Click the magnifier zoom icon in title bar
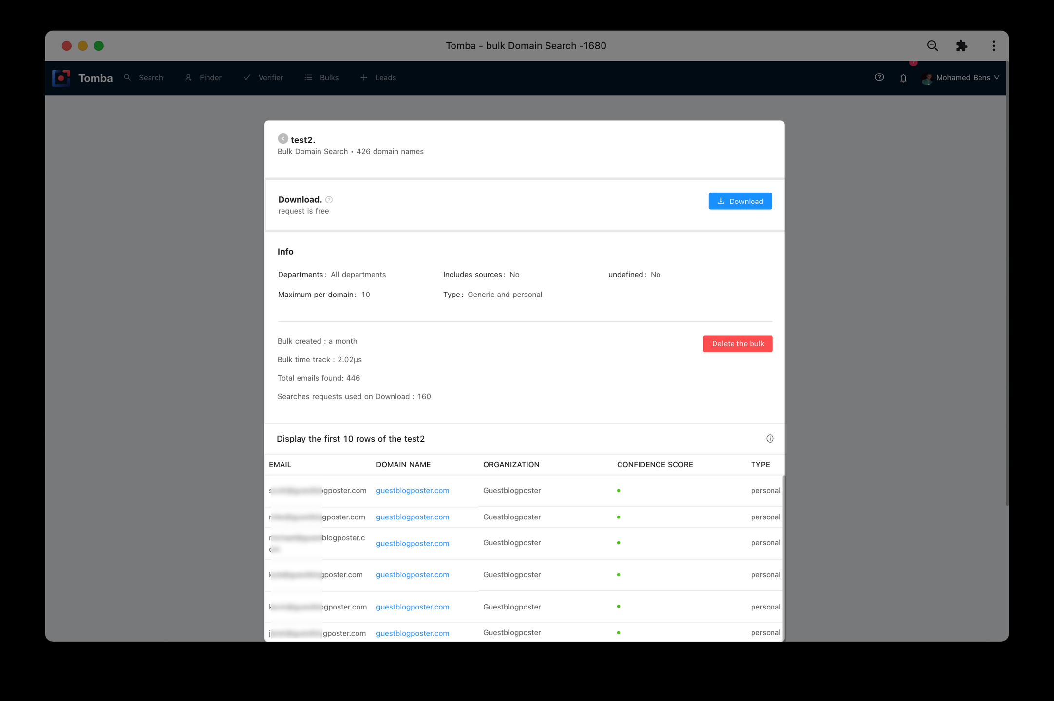 click(x=932, y=46)
